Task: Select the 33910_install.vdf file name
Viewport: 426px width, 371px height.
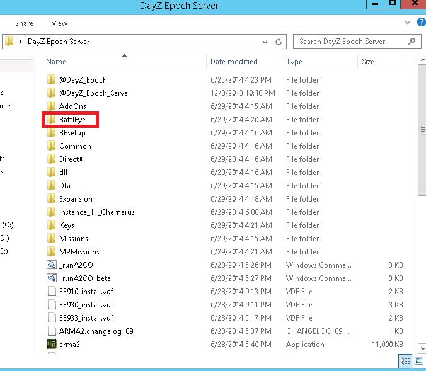Action: [86, 292]
